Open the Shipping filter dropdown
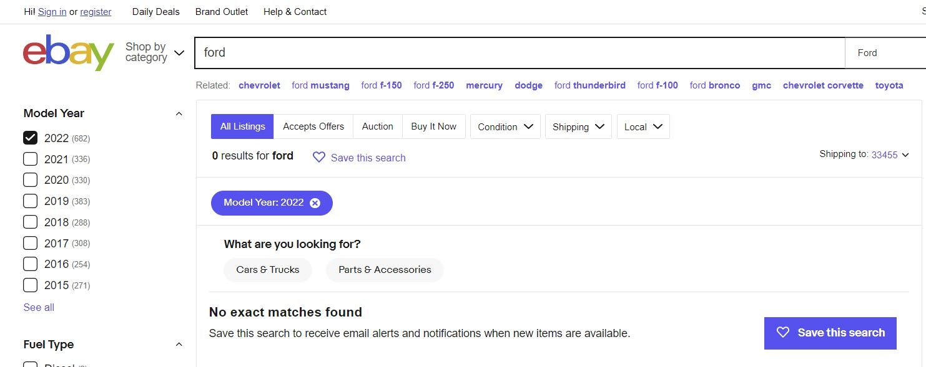926x367 pixels. pos(578,126)
